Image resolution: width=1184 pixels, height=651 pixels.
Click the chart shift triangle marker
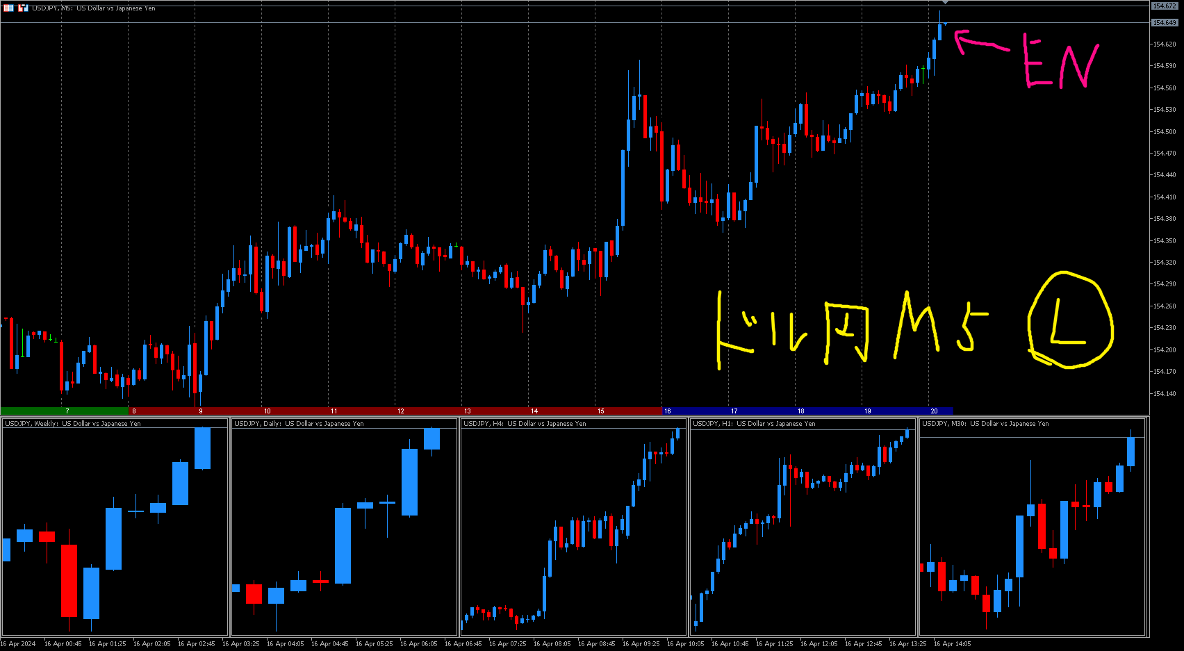[x=945, y=3]
